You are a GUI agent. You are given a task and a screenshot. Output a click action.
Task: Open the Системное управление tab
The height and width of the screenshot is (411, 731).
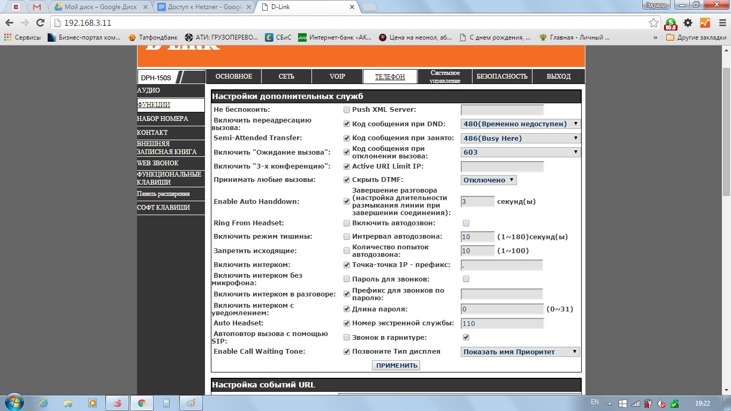445,77
